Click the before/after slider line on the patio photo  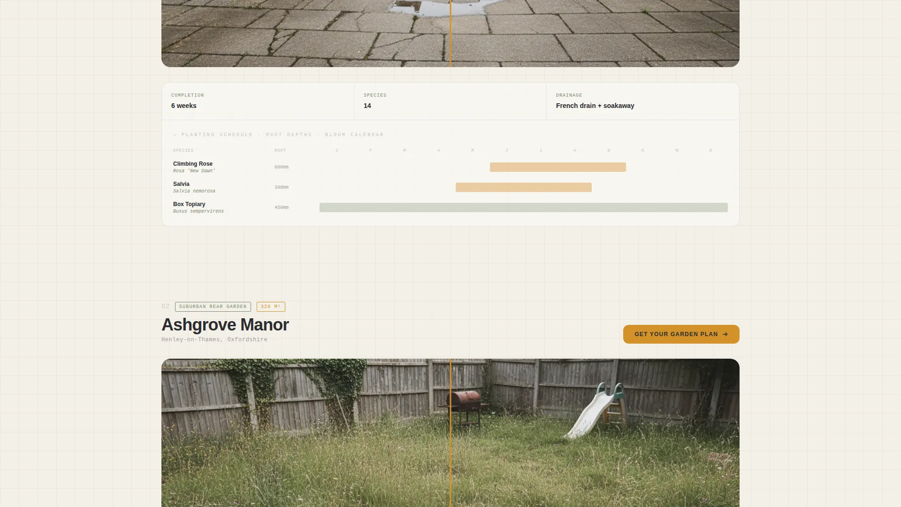pyautogui.click(x=450, y=33)
